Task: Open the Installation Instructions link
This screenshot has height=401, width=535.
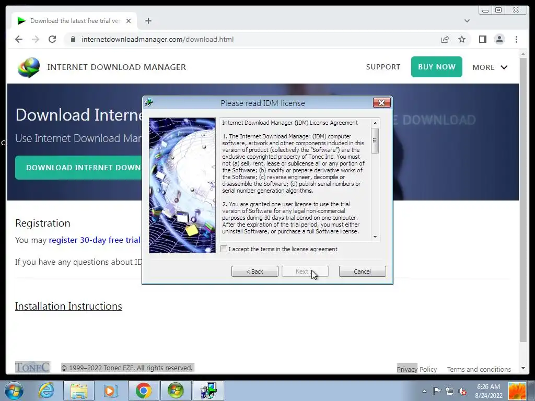Action: click(x=68, y=306)
